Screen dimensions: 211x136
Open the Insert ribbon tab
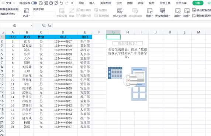coord(92,3)
